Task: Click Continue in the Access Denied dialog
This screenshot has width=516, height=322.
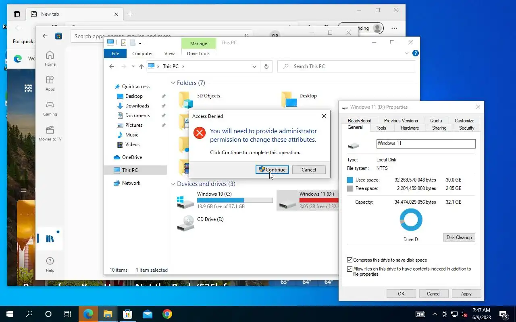Action: [x=272, y=169]
